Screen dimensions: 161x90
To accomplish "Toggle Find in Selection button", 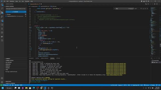I will [x=145, y=9].
